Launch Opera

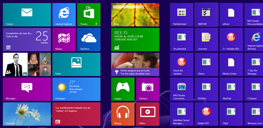pyautogui.click(x=207, y=65)
